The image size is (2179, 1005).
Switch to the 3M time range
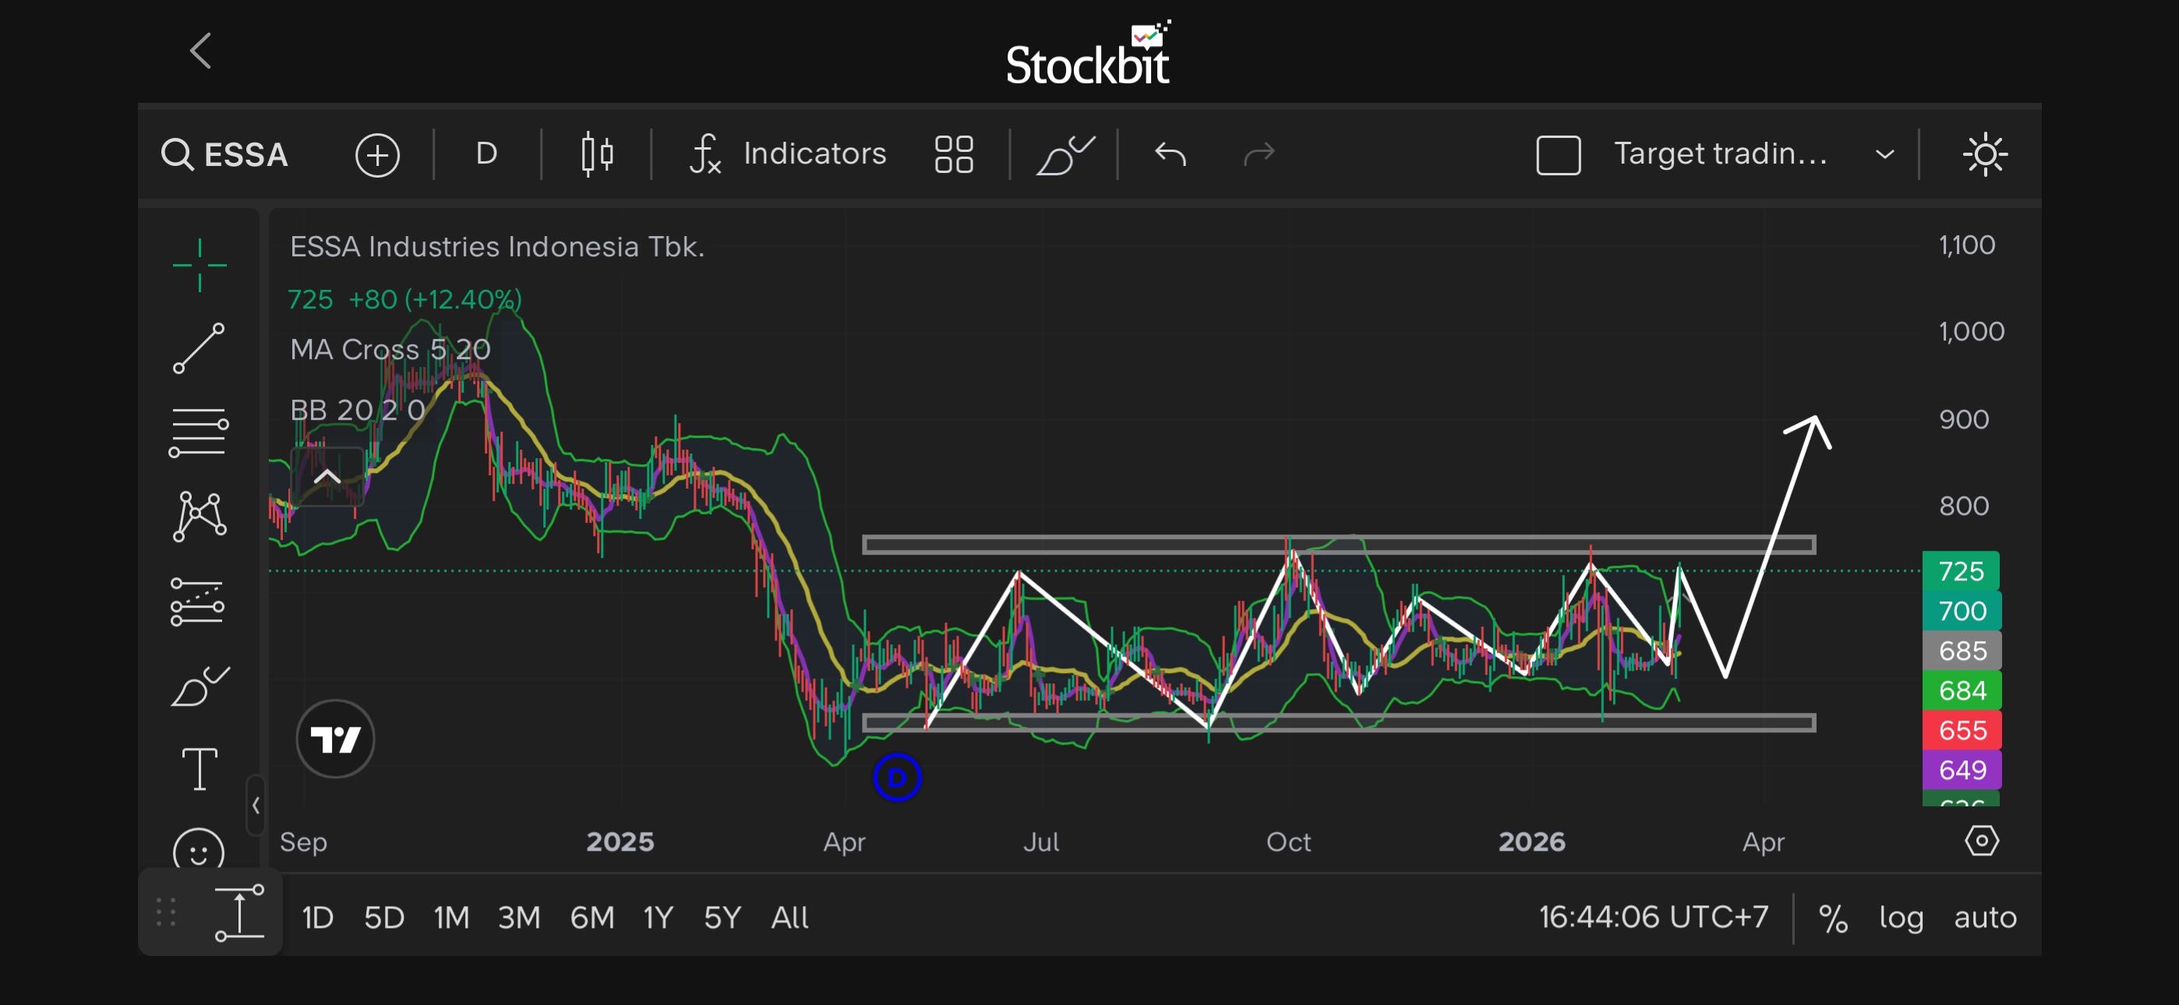click(x=518, y=917)
